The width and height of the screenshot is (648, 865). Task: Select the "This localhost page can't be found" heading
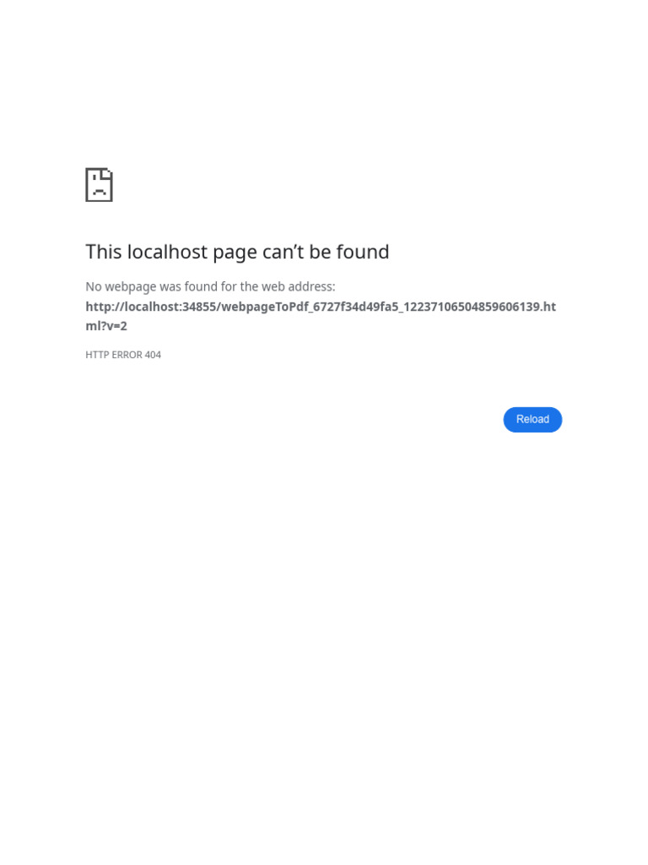[x=237, y=252]
